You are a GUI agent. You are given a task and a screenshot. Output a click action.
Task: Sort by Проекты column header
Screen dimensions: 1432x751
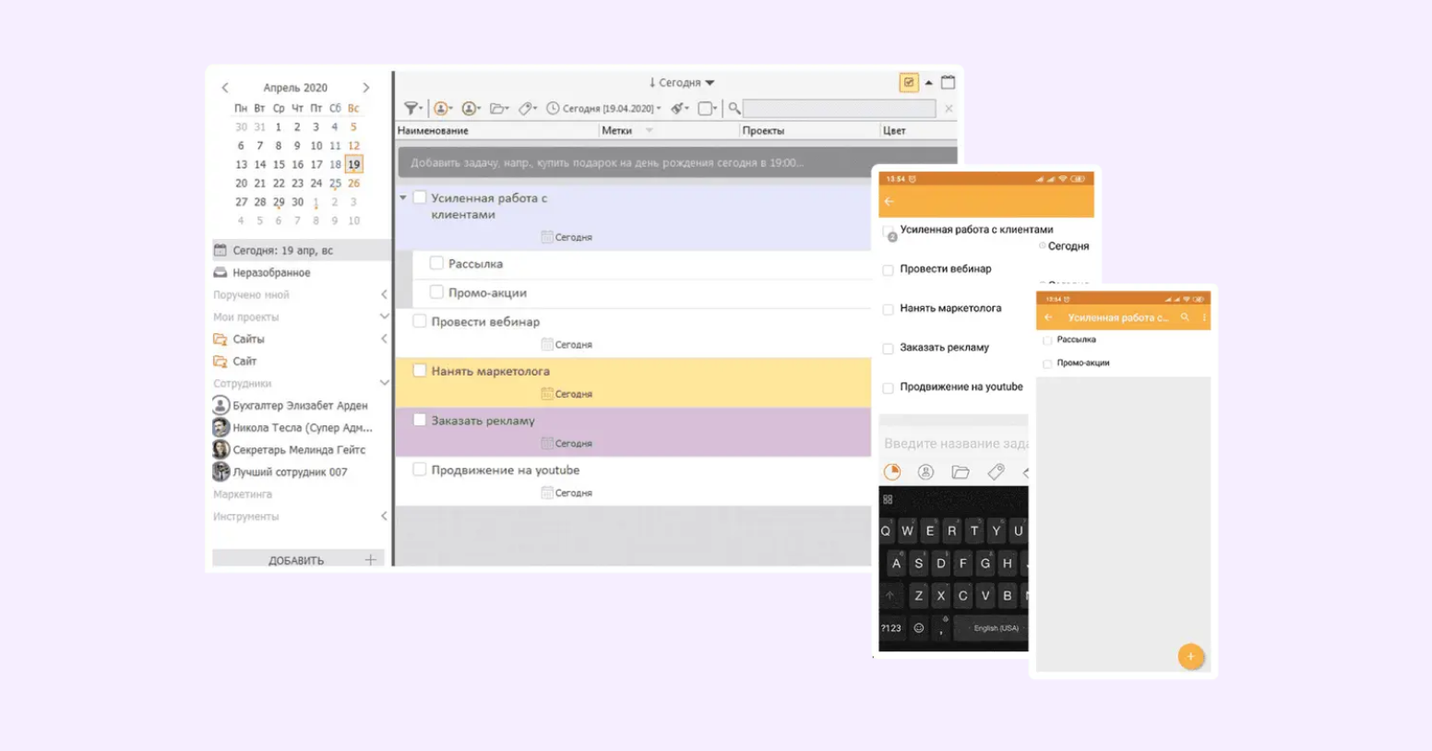(763, 131)
